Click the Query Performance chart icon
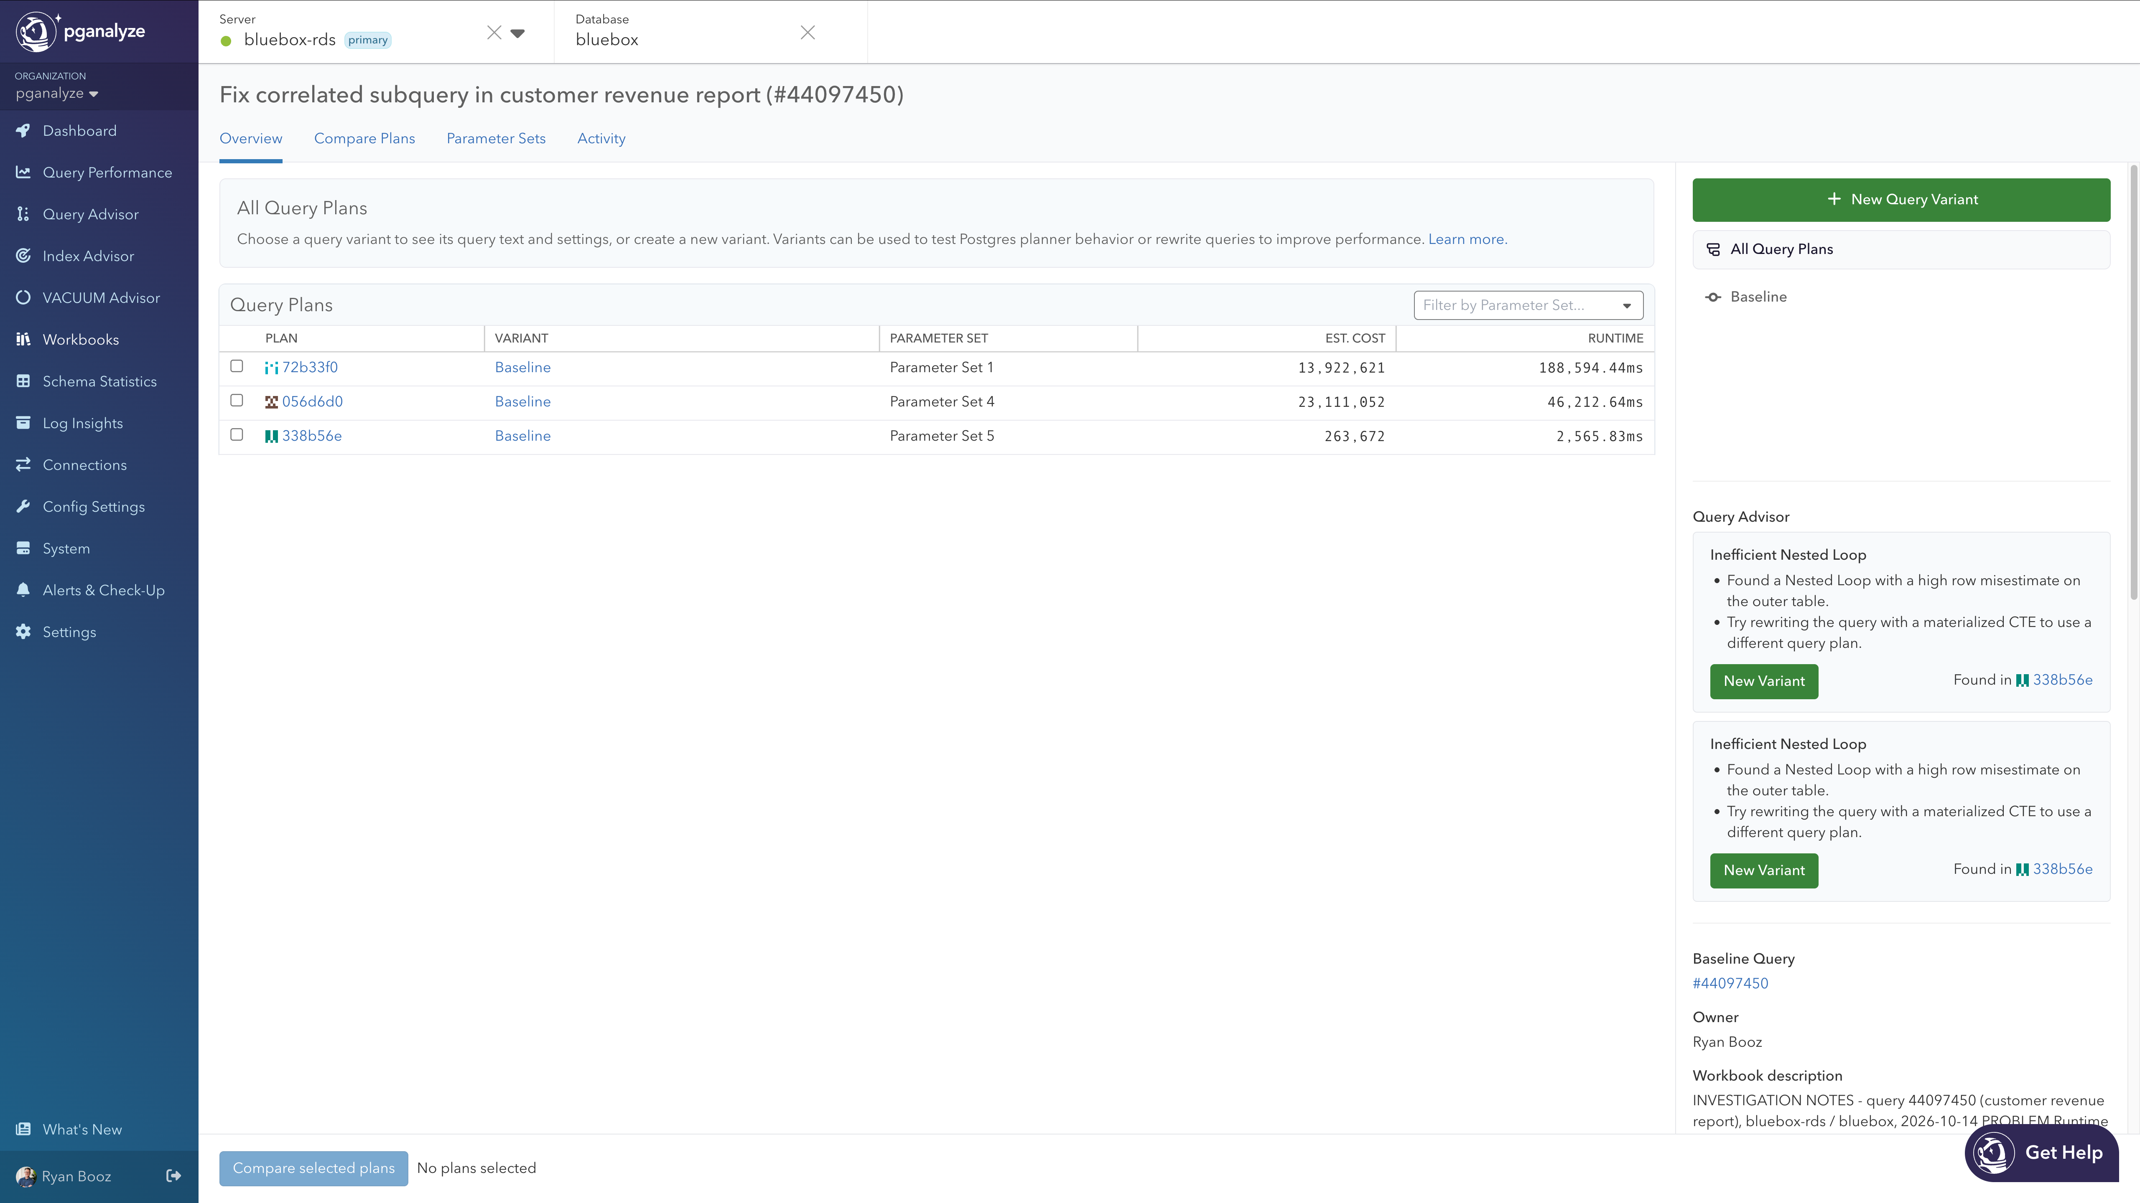This screenshot has width=2140, height=1203. 23,172
